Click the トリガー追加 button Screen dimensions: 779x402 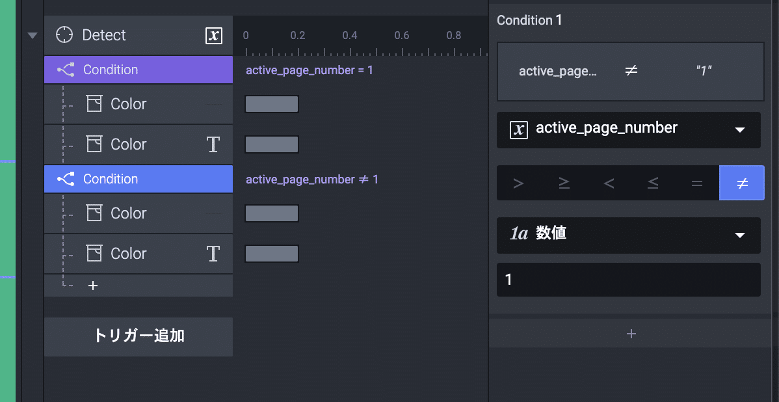[x=139, y=336]
